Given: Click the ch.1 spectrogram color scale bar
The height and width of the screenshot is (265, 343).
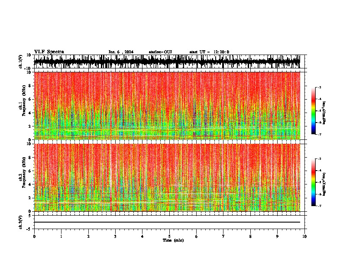Looking at the screenshot, I should tap(314, 111).
